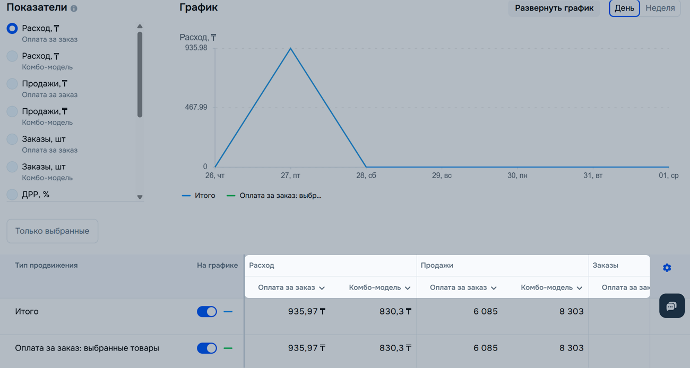Sort by Расход Оплата за заказ column

[291, 287]
